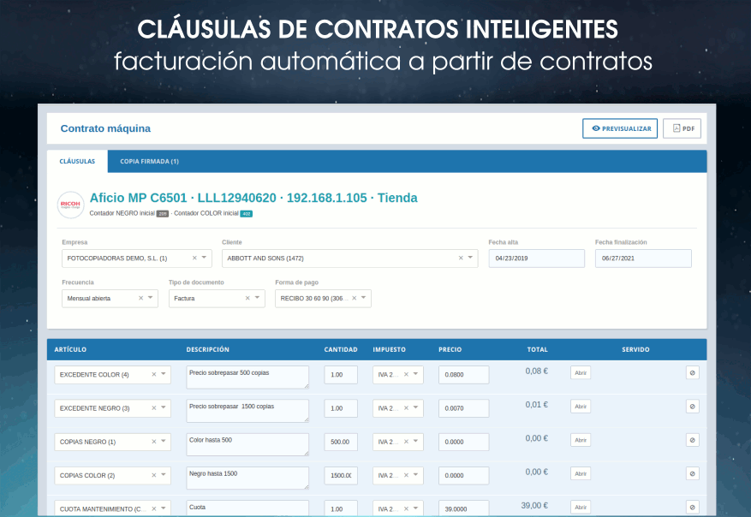Expand the tax dropdown for COPIAS NEGRO row
The image size is (751, 517).
click(x=416, y=442)
